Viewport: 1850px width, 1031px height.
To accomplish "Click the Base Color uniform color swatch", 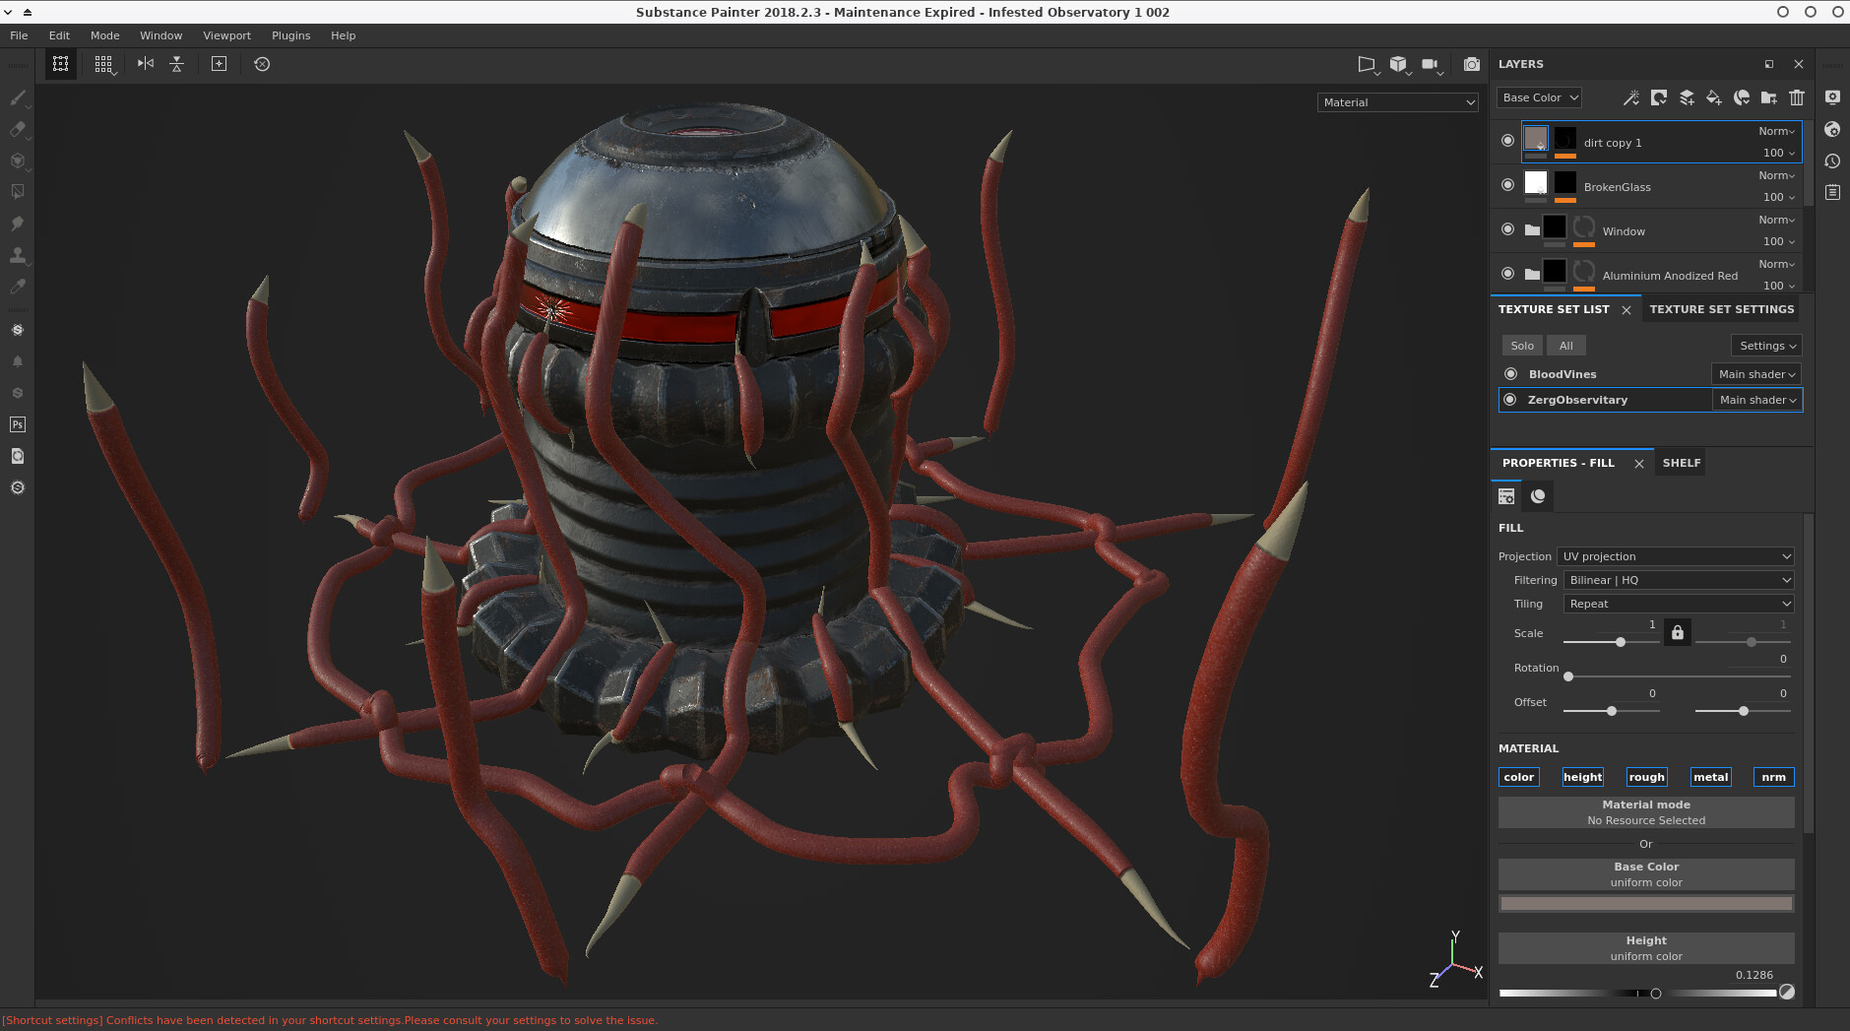I will pos(1645,903).
